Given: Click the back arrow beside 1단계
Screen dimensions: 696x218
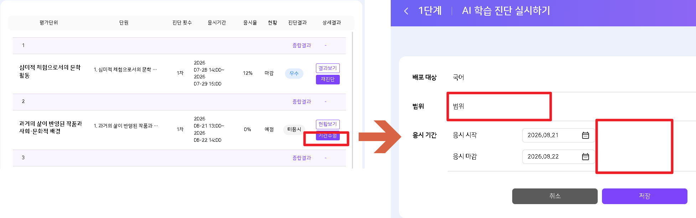Looking at the screenshot, I should pyautogui.click(x=406, y=11).
